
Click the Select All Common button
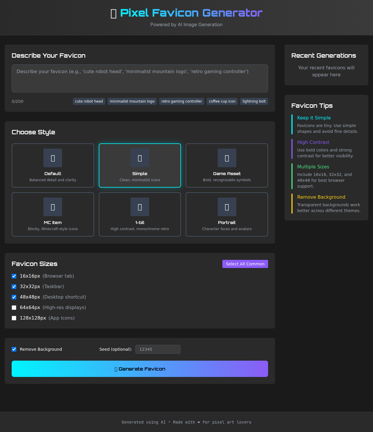pos(245,264)
